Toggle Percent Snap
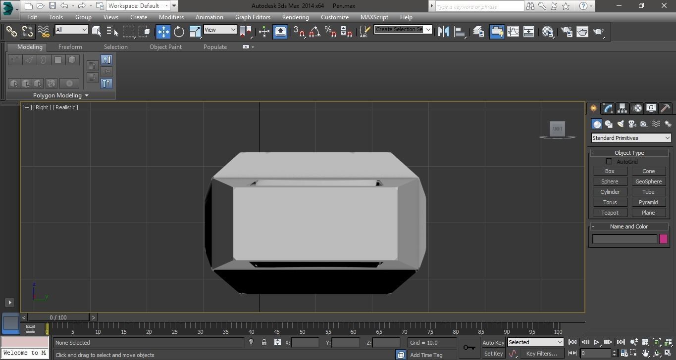Screen dimensions: 676x360 (x=331, y=32)
